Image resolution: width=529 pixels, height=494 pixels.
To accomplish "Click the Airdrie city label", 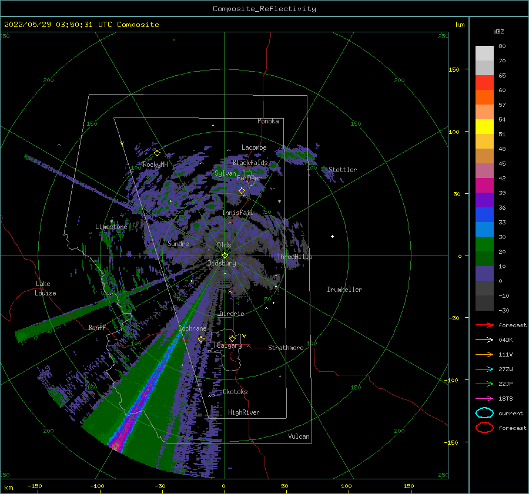I will (x=232, y=314).
